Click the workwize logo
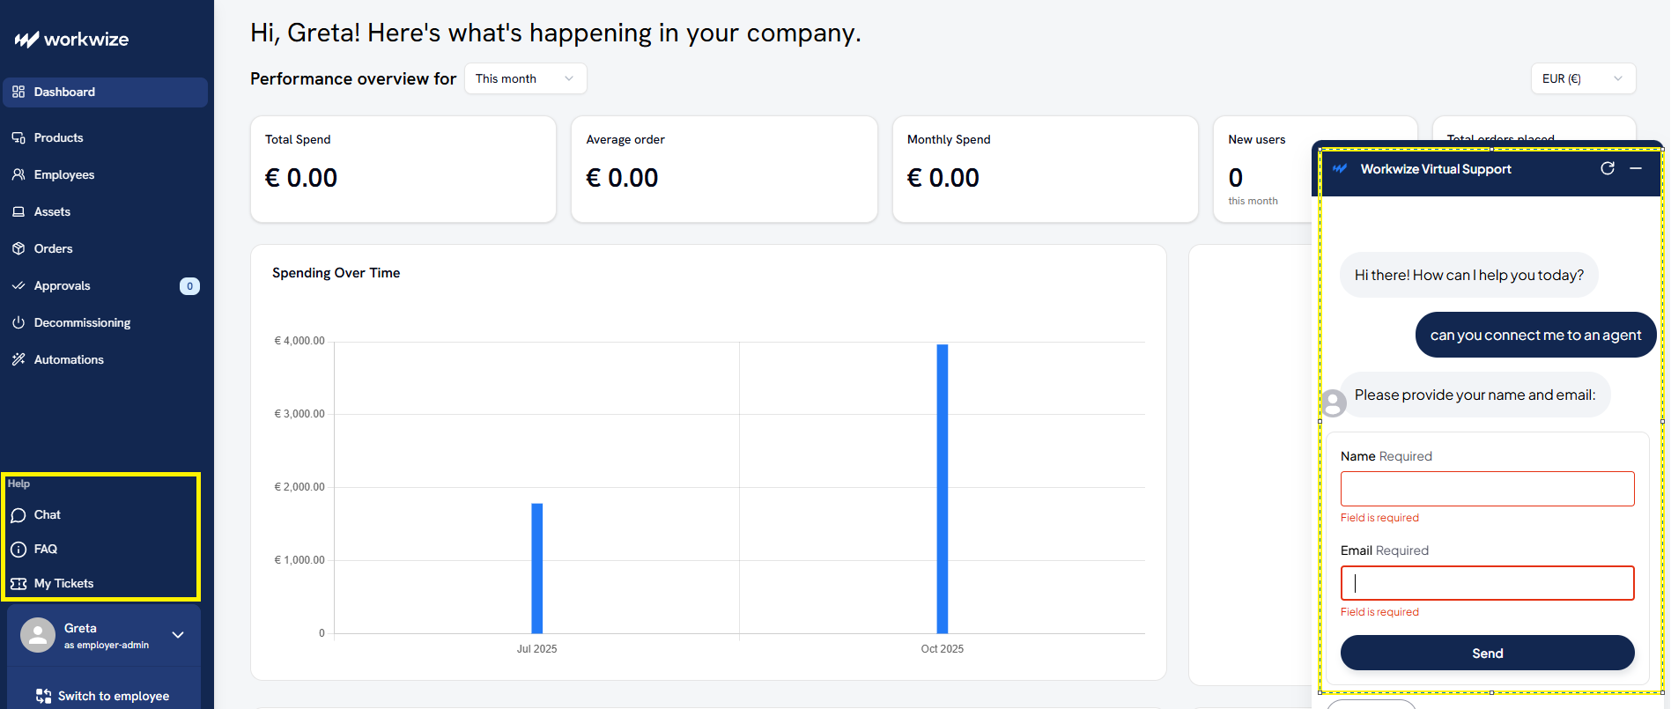1671x709 pixels. tap(71, 40)
